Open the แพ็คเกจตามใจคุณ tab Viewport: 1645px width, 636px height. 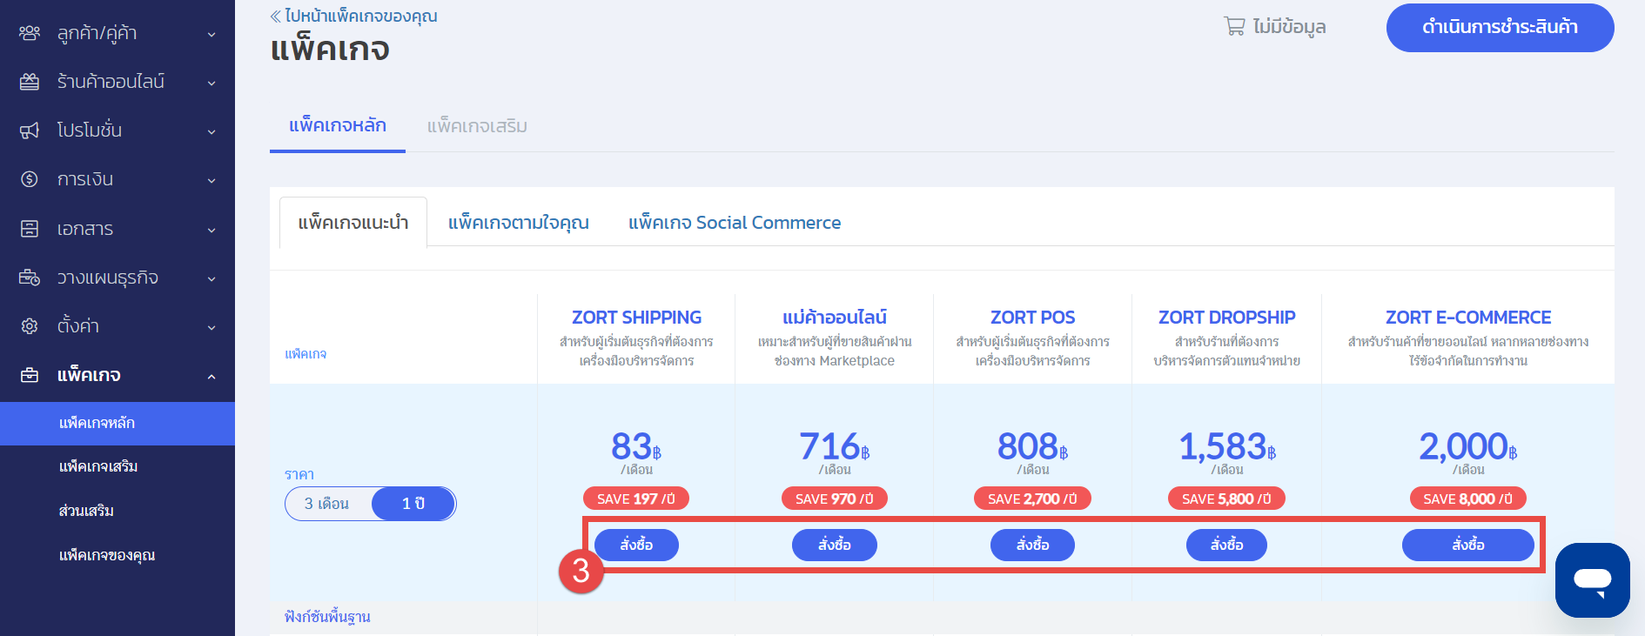(519, 223)
